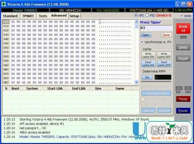Select hex offset row 0E0
This screenshot has height=144, width=194.
[6, 83]
